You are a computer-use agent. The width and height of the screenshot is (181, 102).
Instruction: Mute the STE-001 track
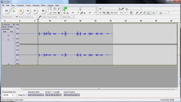5,32
